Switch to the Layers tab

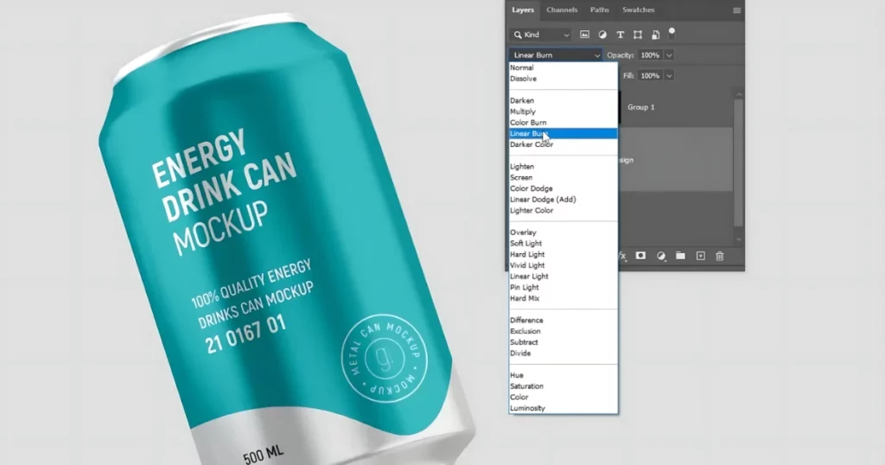[523, 10]
